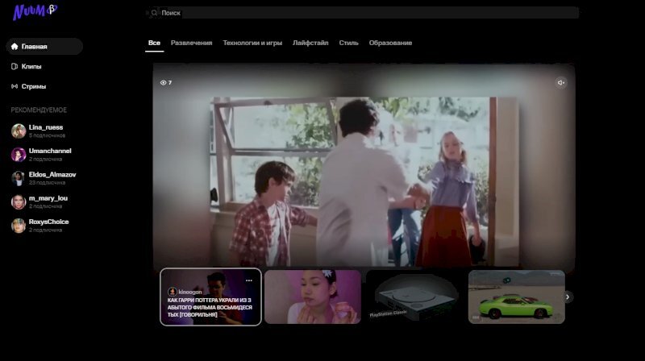Image resolution: width=645 pixels, height=361 pixels.
Task: Click the Клипы clips icon
Action: (15, 66)
